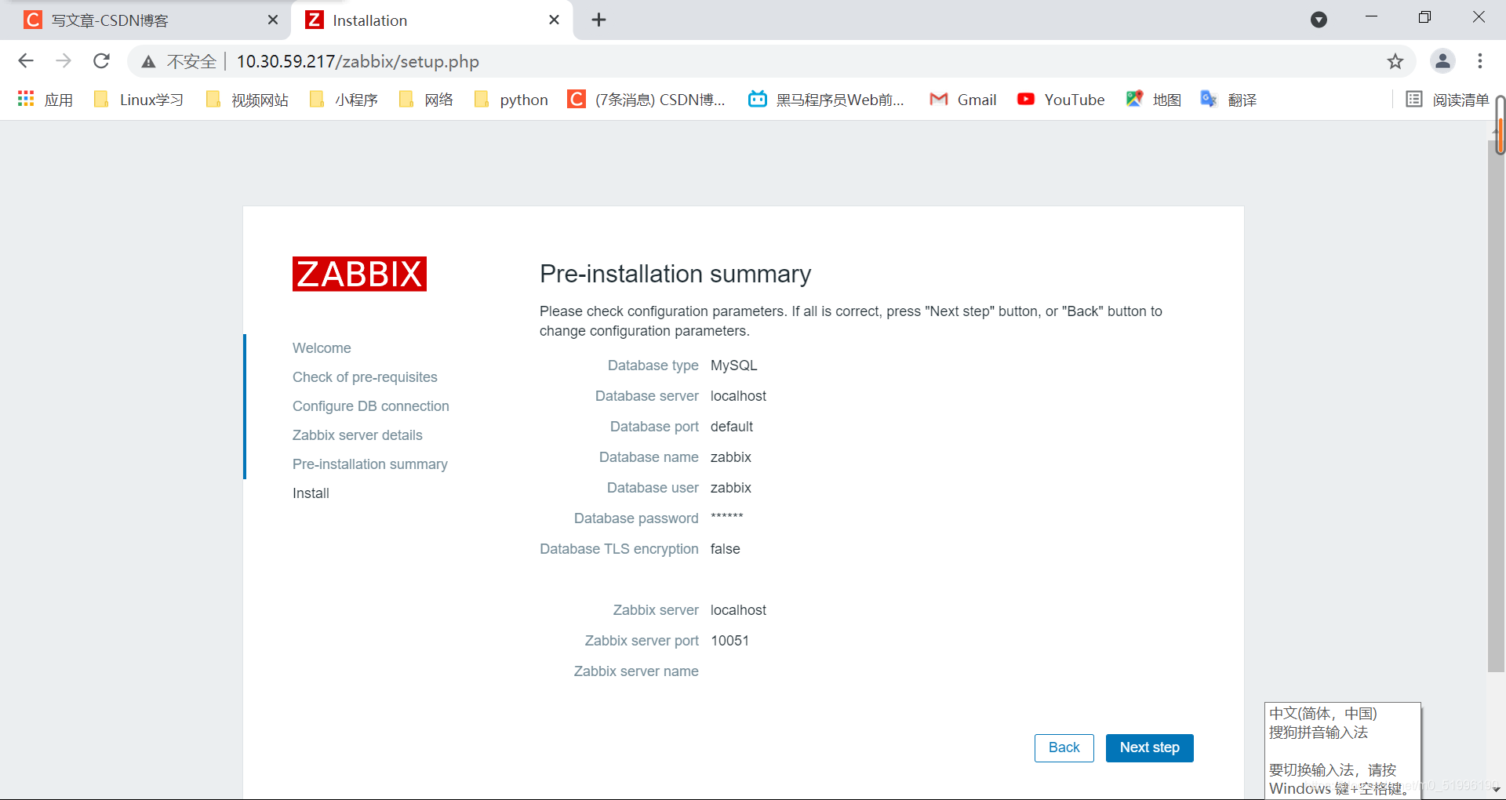1506x800 pixels.
Task: Open the CSDN博客 messages bookmark
Action: click(646, 100)
